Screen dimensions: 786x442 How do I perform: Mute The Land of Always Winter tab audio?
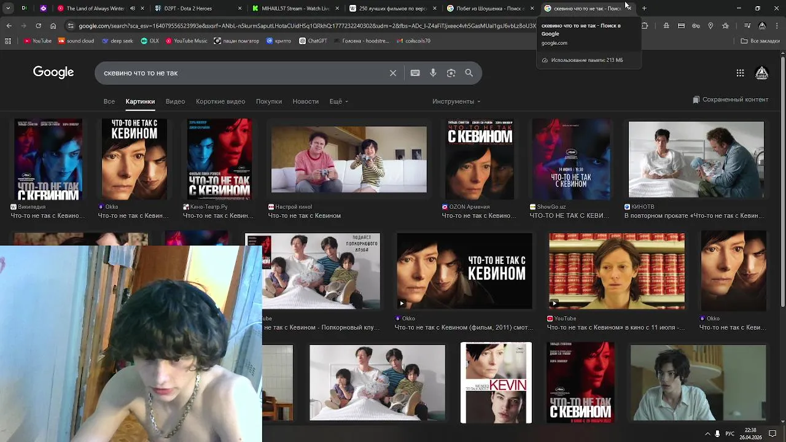pyautogui.click(x=133, y=9)
